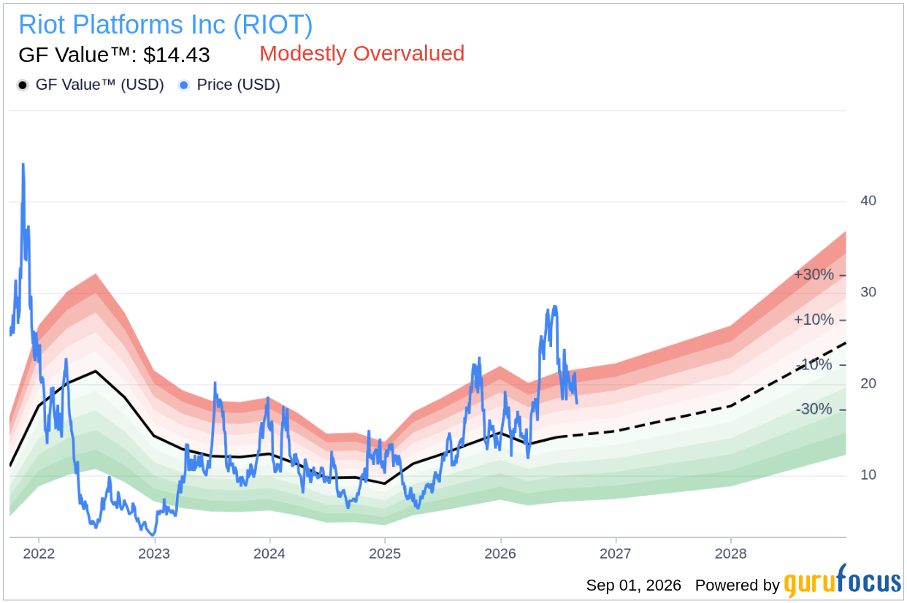Open the gurufocus logo link
907x603 pixels.
pos(843,582)
